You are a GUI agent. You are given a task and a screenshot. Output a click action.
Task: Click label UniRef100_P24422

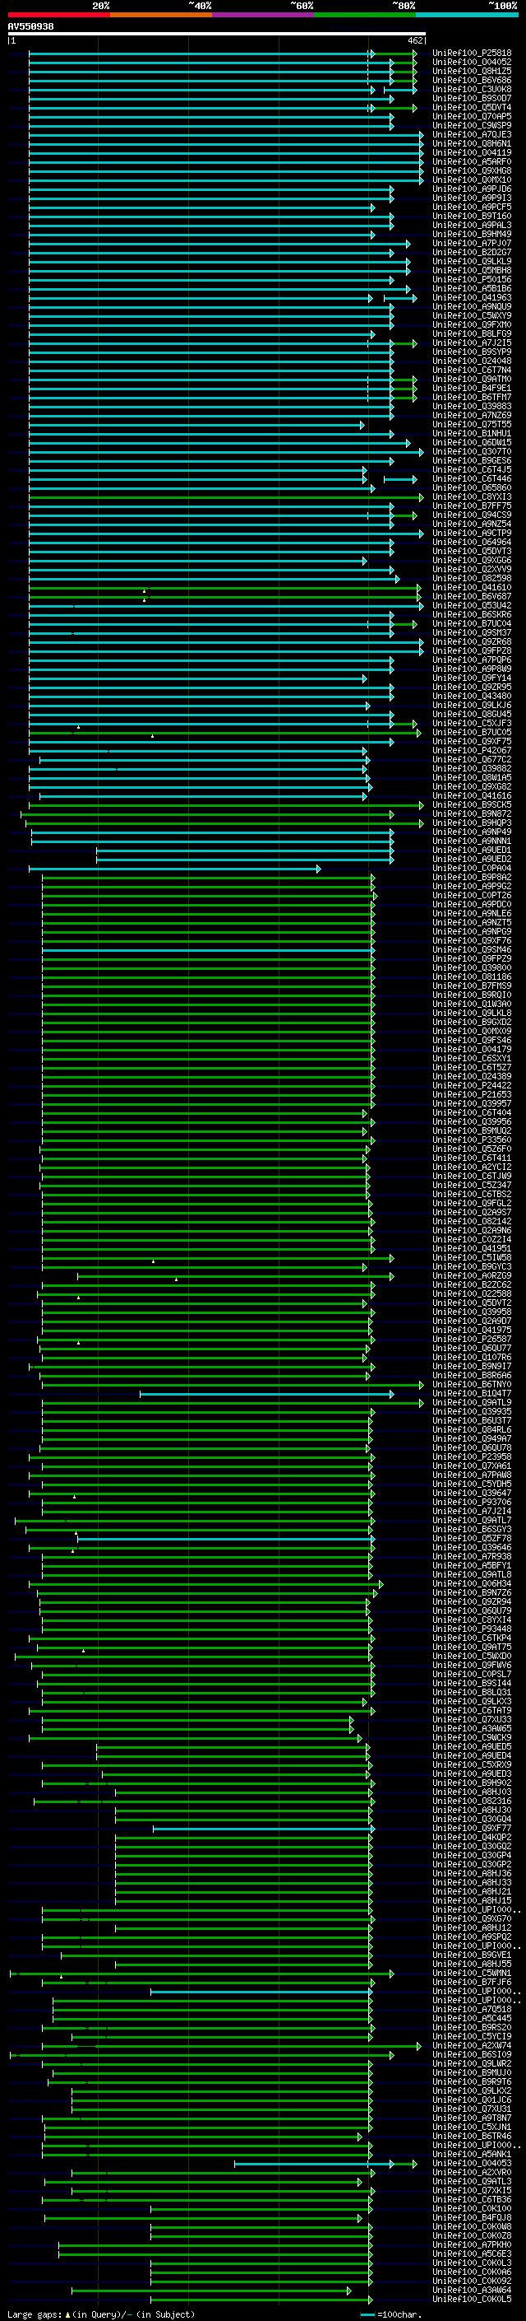point(472,1085)
